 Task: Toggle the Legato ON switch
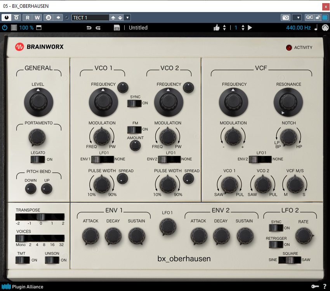[x=38, y=159]
